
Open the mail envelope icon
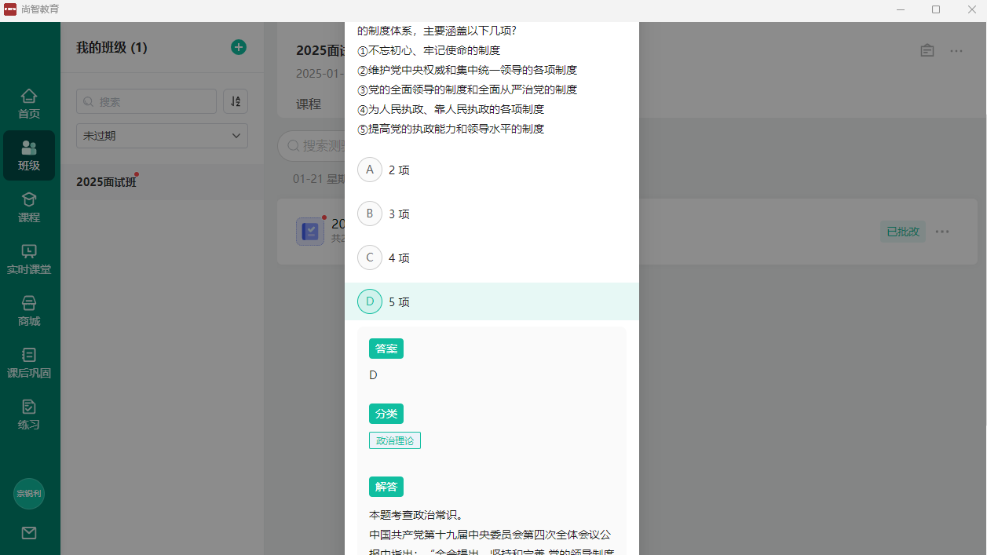point(29,533)
